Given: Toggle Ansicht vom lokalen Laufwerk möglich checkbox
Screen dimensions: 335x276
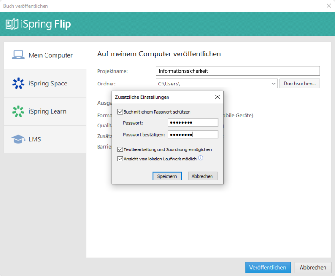Looking at the screenshot, I should [120, 159].
